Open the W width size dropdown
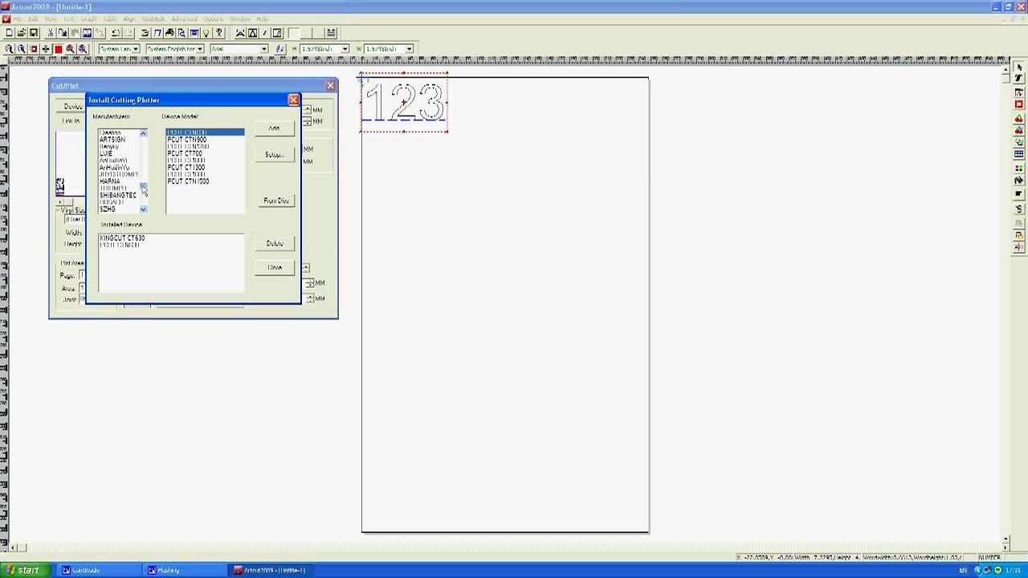1028x578 pixels. pyautogui.click(x=409, y=49)
